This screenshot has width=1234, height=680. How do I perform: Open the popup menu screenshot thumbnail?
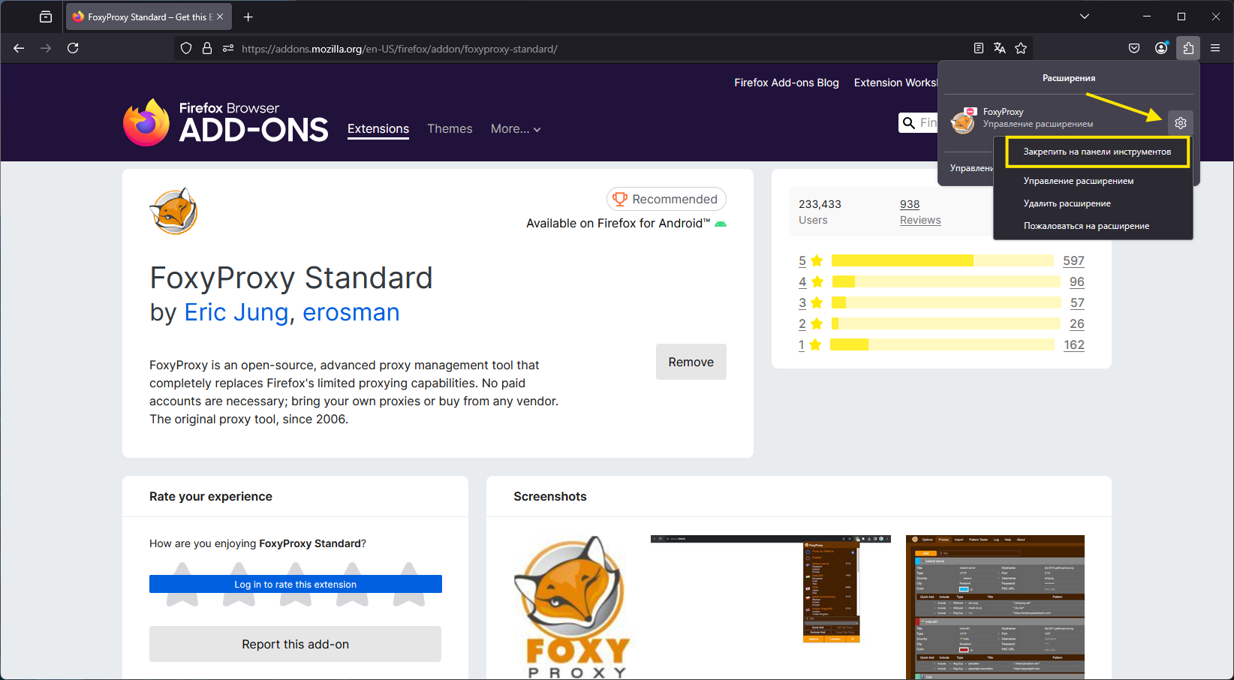(x=771, y=589)
